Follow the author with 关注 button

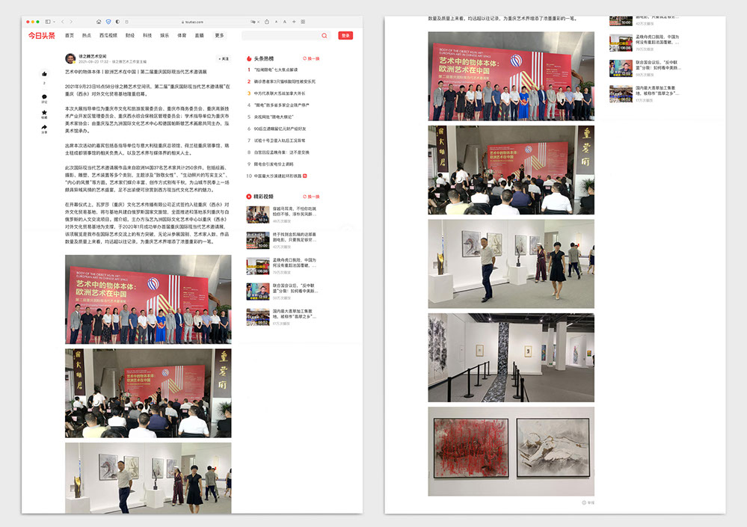coord(224,59)
